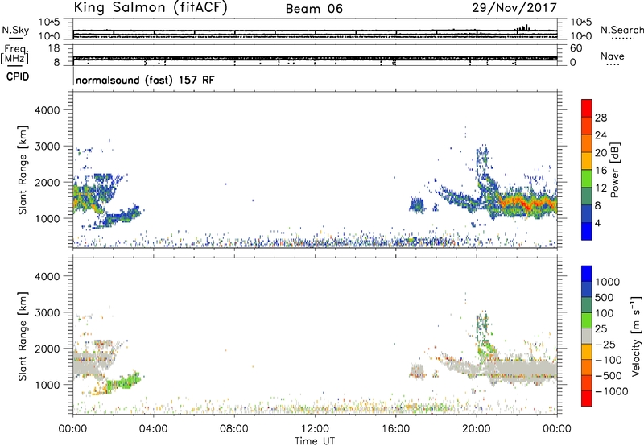Click the "60" Nave tick label
This screenshot has height=446, width=644.
pos(576,48)
